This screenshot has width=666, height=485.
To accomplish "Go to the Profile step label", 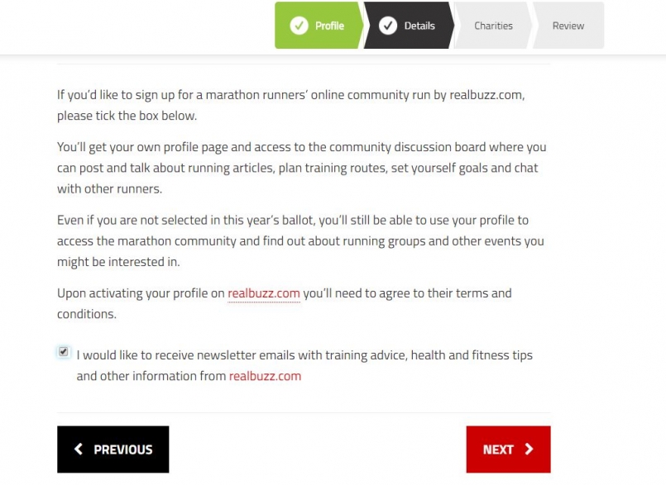I will [329, 26].
